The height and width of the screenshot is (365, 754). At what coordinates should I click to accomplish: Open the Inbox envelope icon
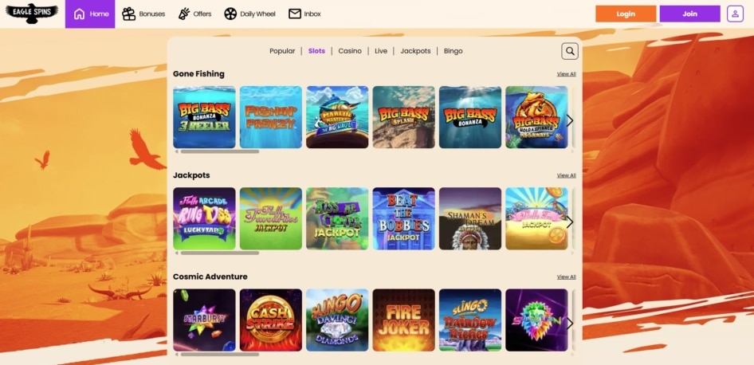(295, 14)
